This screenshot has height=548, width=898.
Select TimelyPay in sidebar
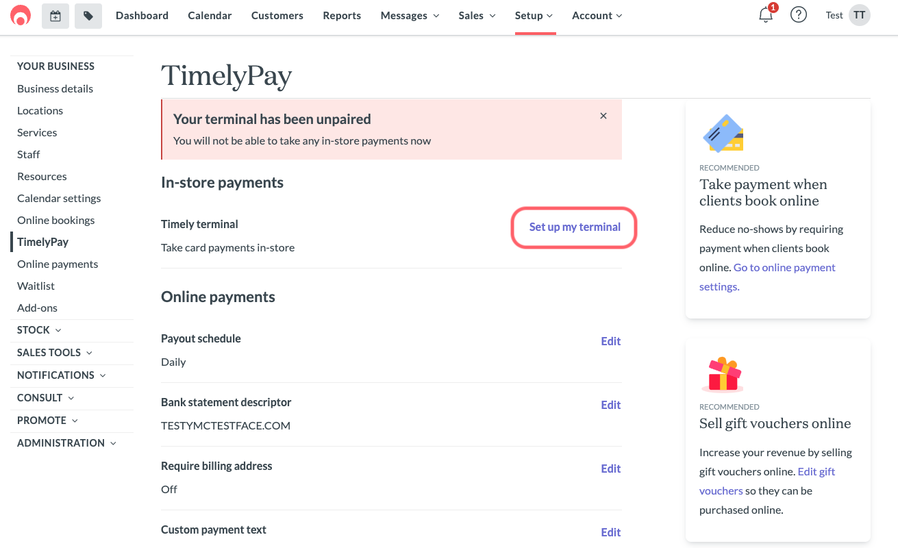[42, 242]
